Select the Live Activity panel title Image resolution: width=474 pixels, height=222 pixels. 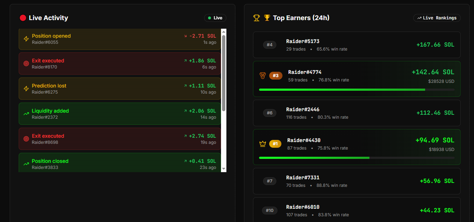click(x=48, y=17)
